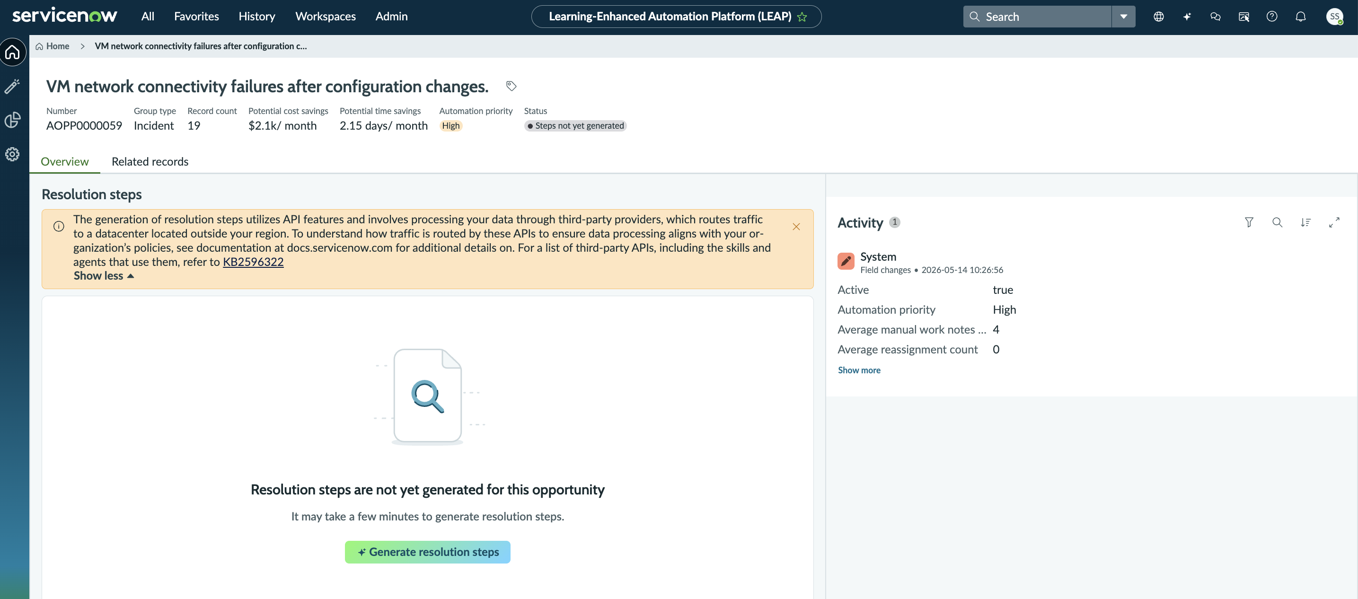Open the notifications bell icon
Screen dimensions: 1358x599
coord(1301,17)
